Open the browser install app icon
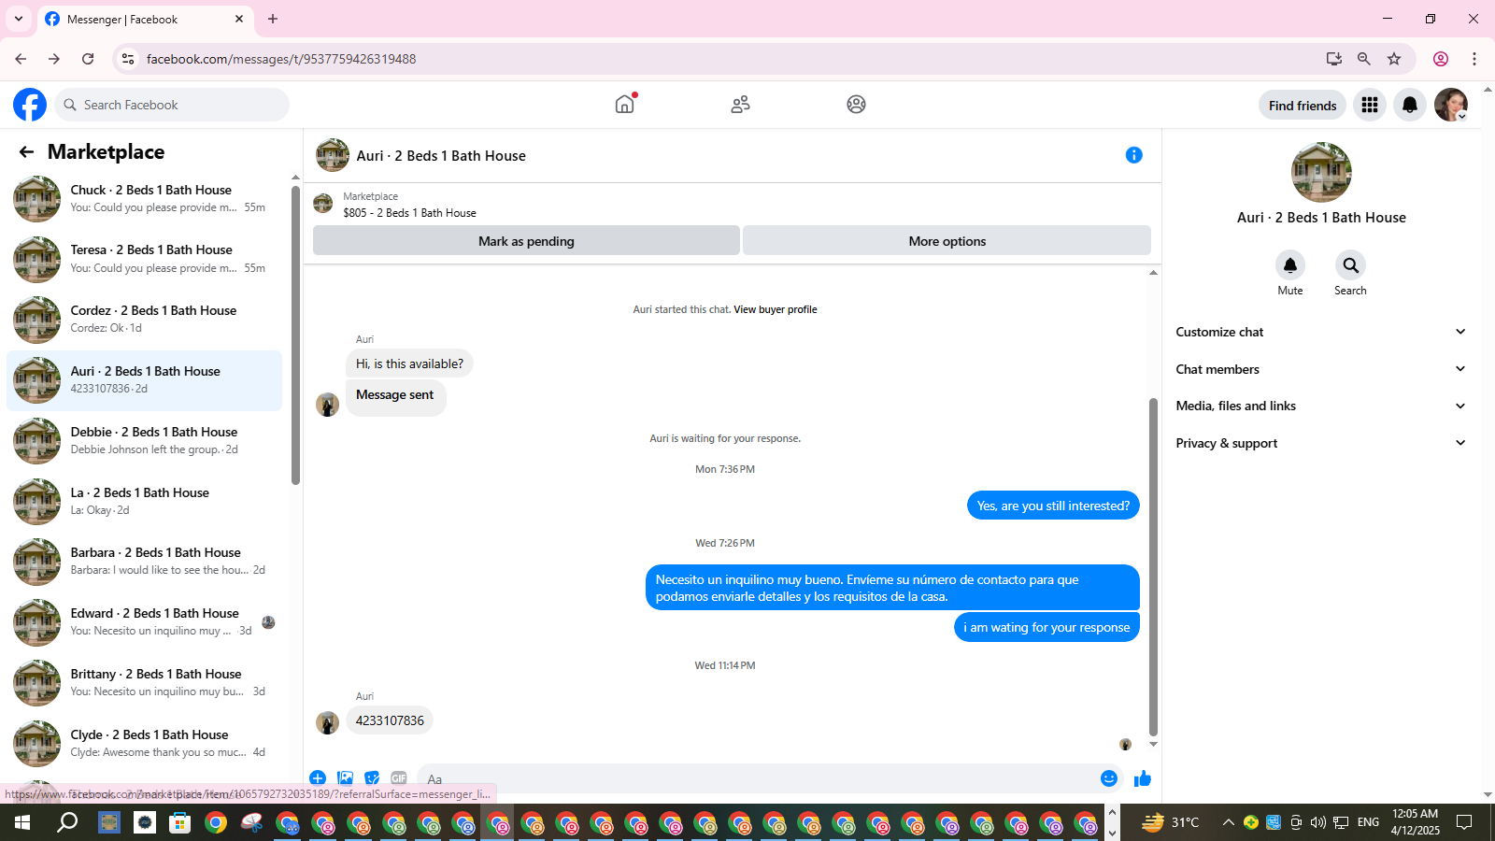 tap(1334, 59)
